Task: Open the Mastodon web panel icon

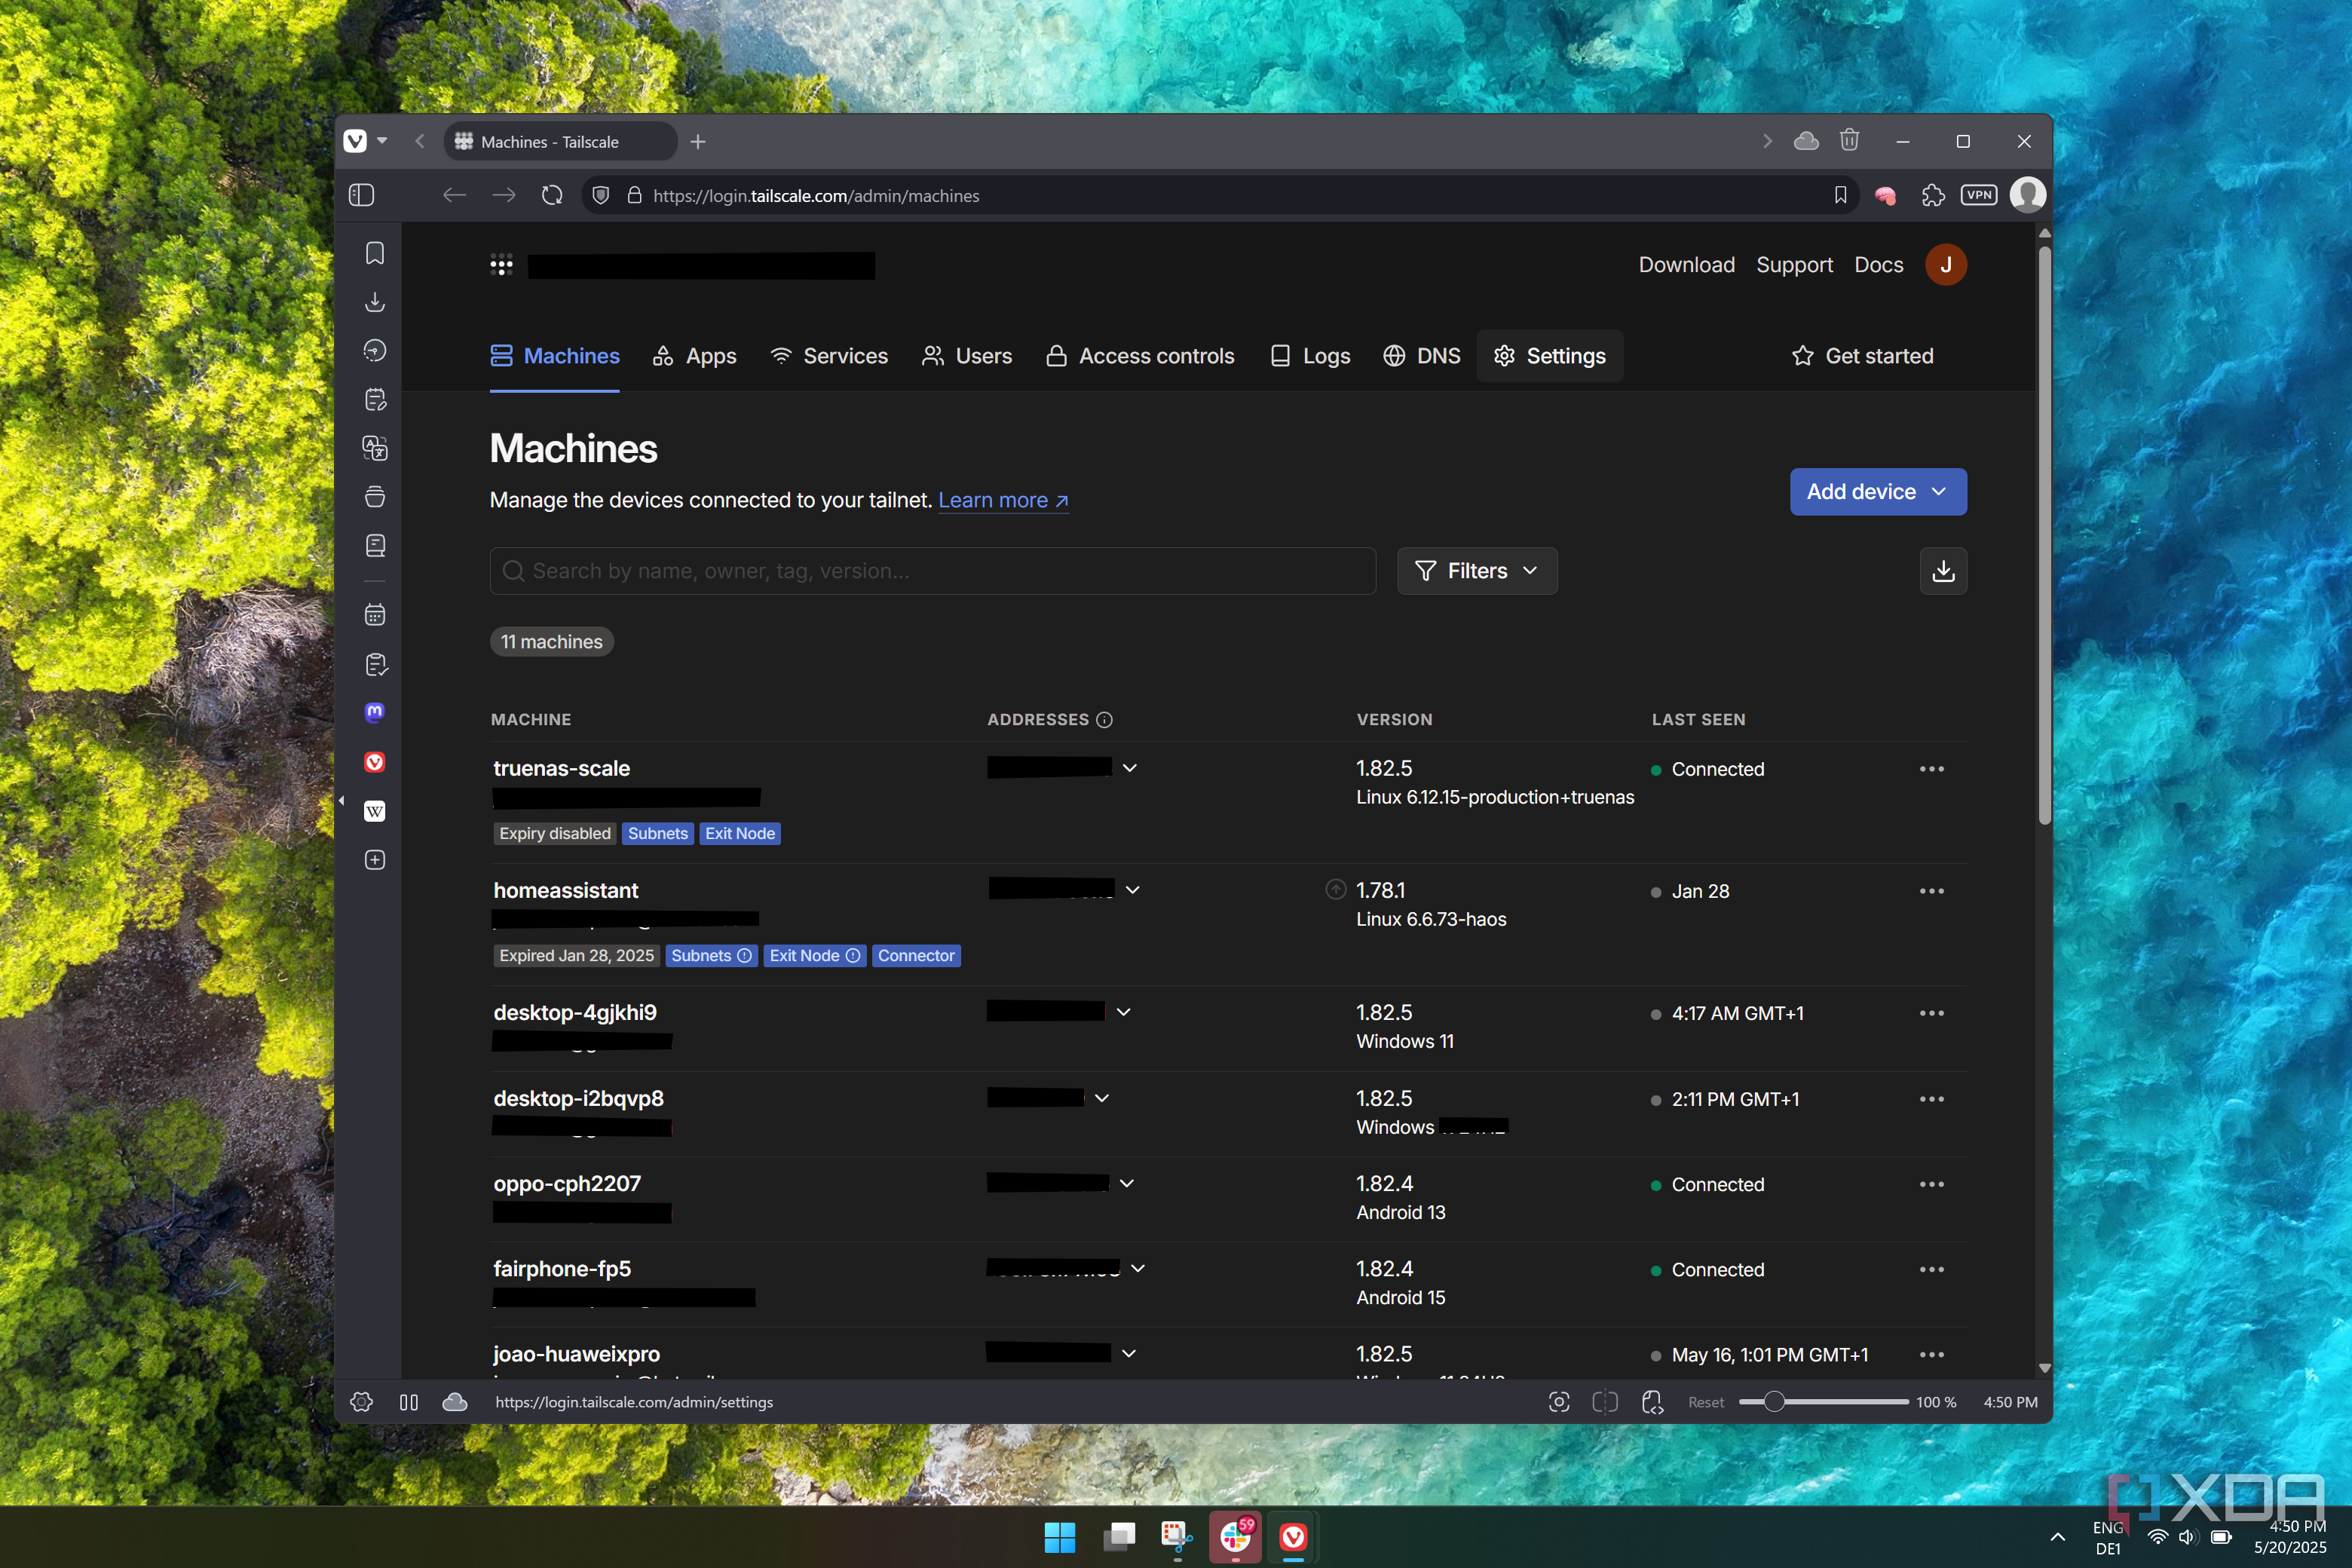Action: (375, 712)
